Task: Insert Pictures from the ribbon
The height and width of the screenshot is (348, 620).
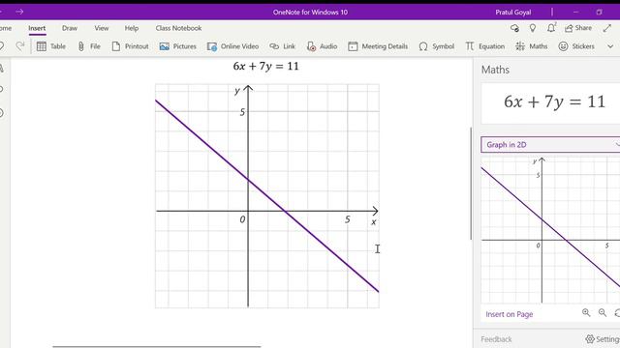Action: click(x=178, y=46)
